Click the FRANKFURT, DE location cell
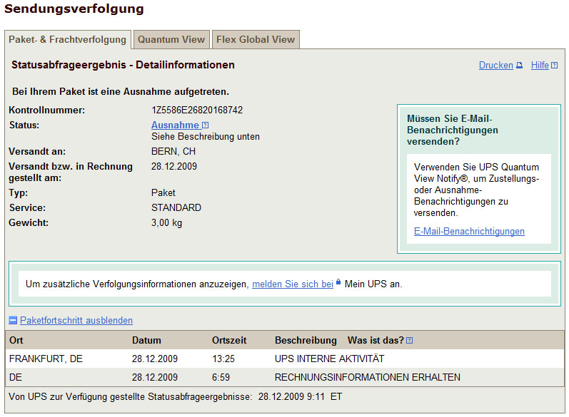The width and height of the screenshot is (569, 417). click(46, 359)
